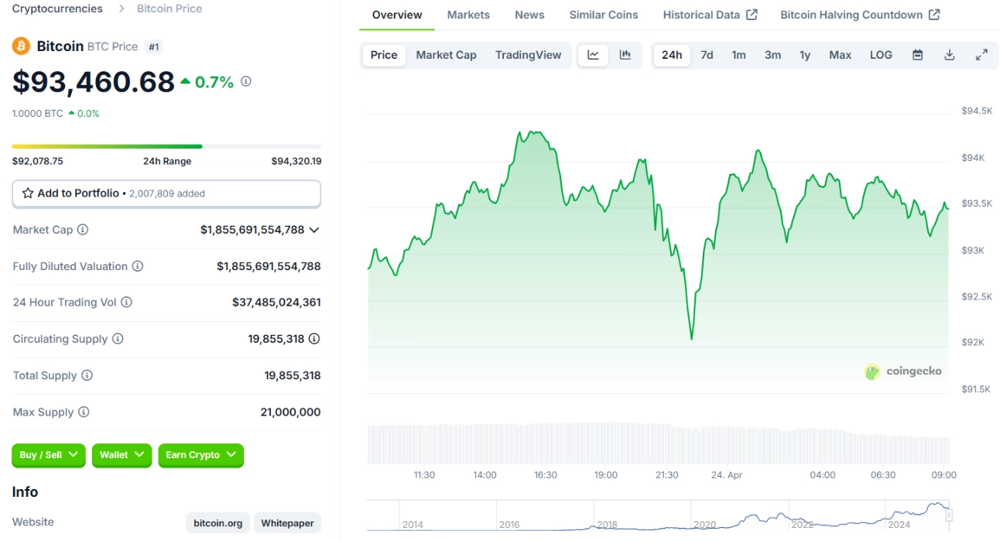
Task: Click the historical overview mini chart
Action: pyautogui.click(x=658, y=515)
